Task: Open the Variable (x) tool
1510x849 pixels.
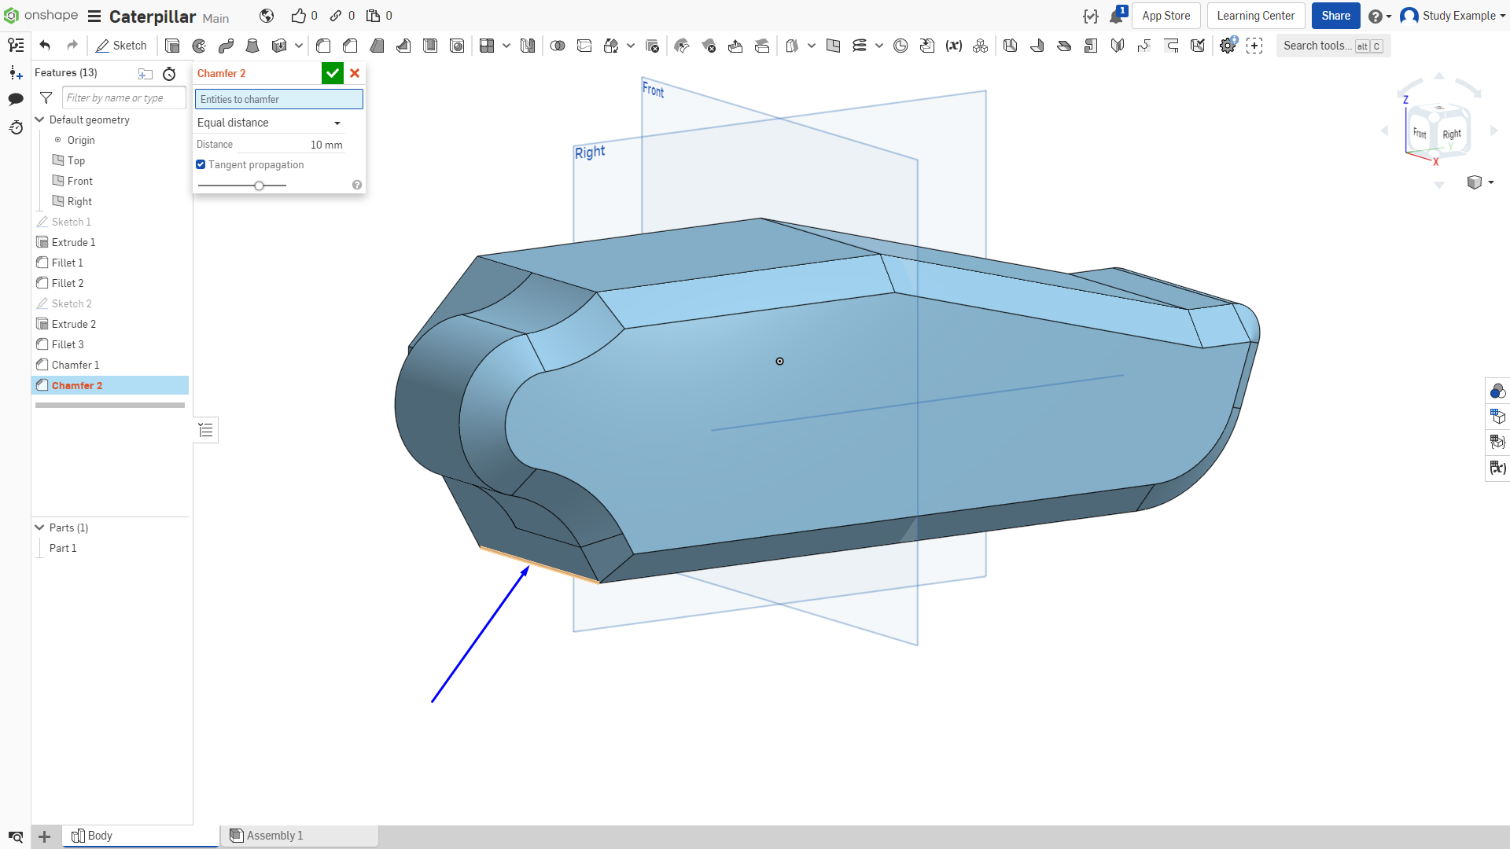Action: [x=954, y=46]
